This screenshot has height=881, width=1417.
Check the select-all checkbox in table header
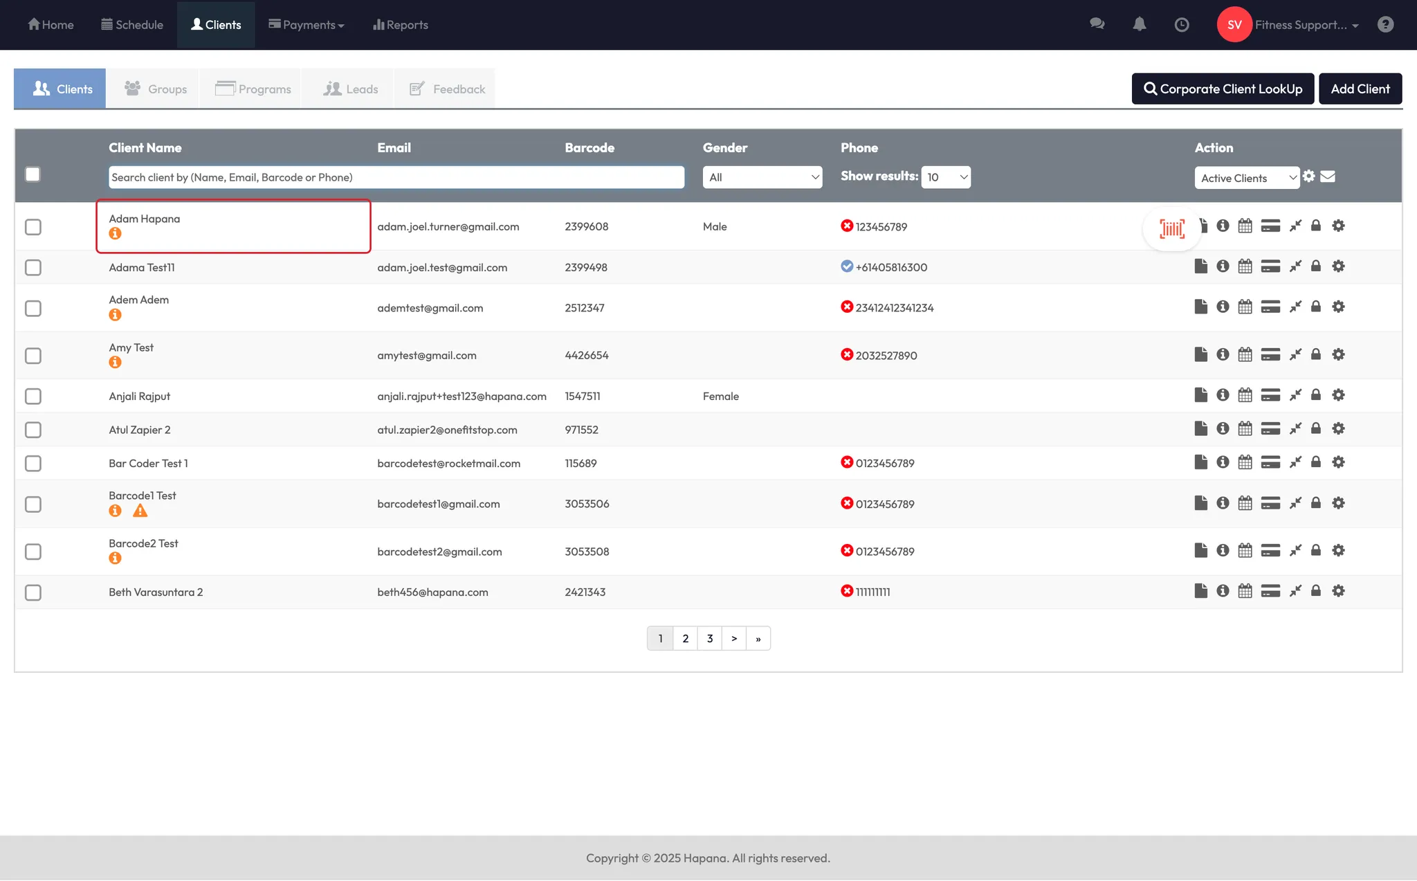pyautogui.click(x=33, y=174)
